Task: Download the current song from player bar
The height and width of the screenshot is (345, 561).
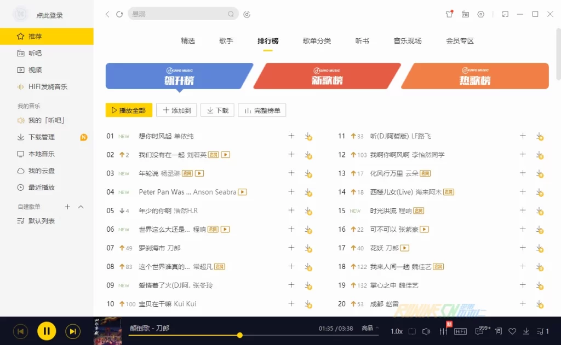Action: (526, 331)
